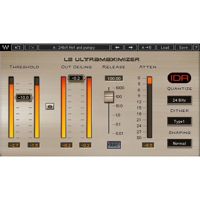200x200 pixels.
Task: Click the 1.0 mark on Release scale
Action: click(x=118, y=115)
